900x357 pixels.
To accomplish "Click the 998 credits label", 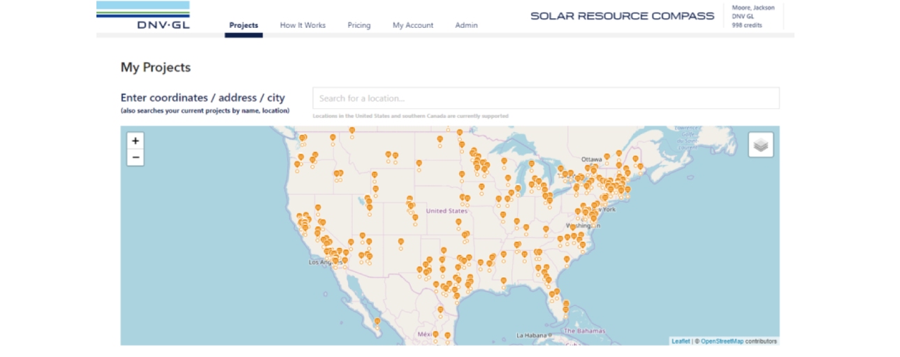I will pos(747,25).
